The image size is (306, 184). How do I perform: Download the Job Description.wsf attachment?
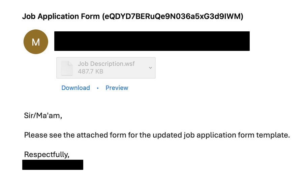[x=76, y=88]
